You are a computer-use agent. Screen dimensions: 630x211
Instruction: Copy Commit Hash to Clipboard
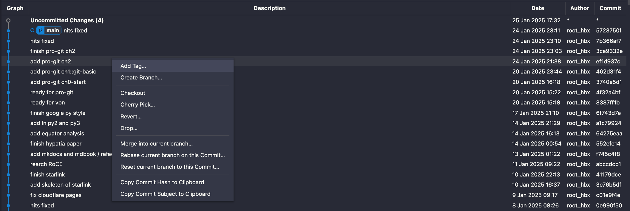162,182
